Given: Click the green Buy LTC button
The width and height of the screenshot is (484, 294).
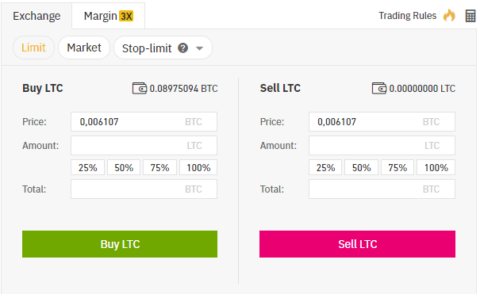Looking at the screenshot, I should 120,244.
